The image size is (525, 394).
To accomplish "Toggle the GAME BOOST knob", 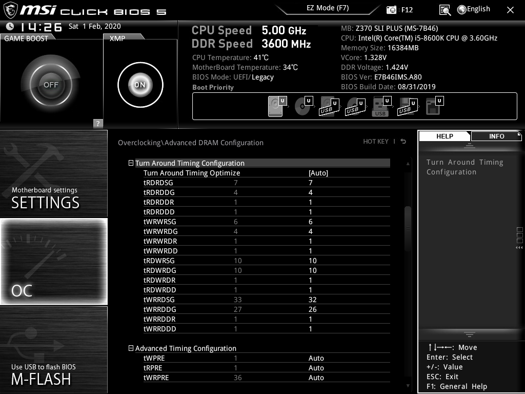I will click(51, 85).
